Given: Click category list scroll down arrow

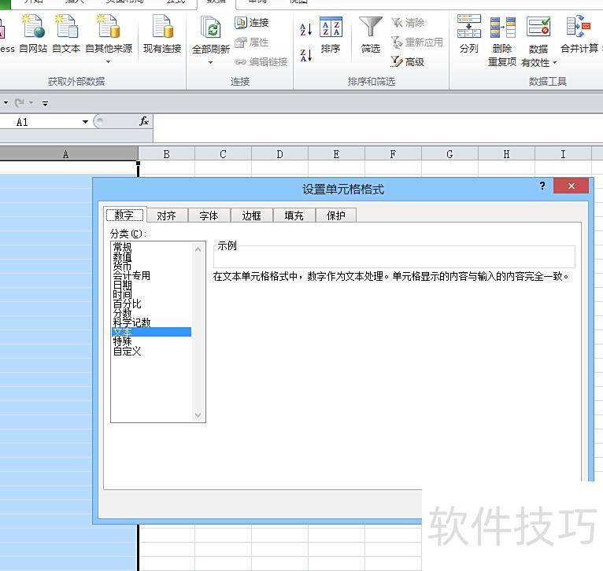Looking at the screenshot, I should [x=198, y=415].
